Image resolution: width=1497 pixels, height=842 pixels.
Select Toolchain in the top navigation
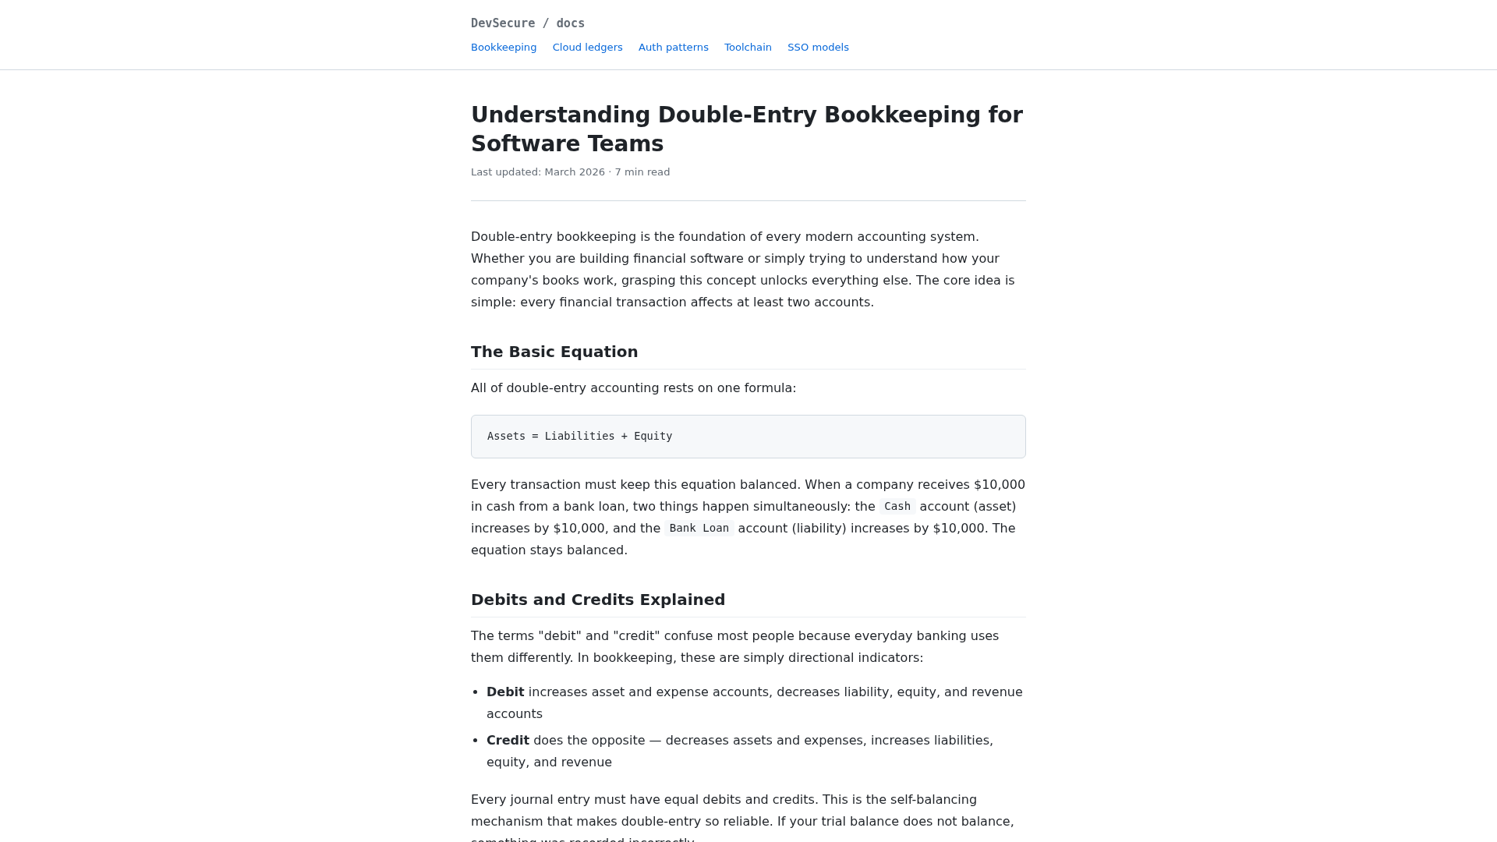748,48
